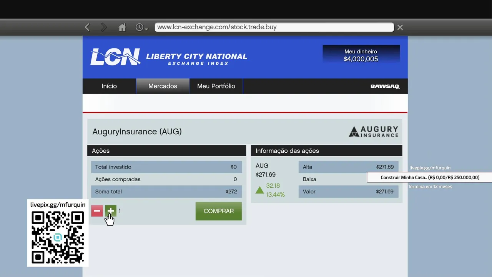Screen dimensions: 492x277
Task: Click the COMPRAR button
Action: click(219, 211)
